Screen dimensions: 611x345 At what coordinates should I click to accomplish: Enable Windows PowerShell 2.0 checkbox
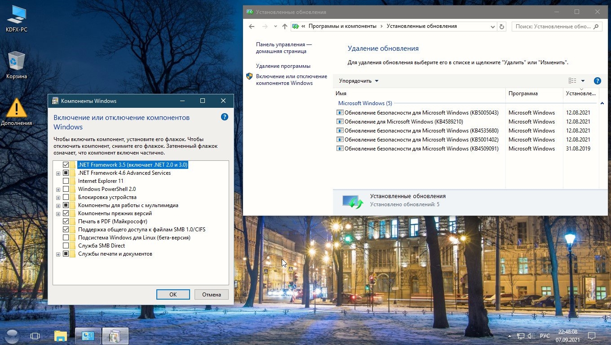pos(66,189)
